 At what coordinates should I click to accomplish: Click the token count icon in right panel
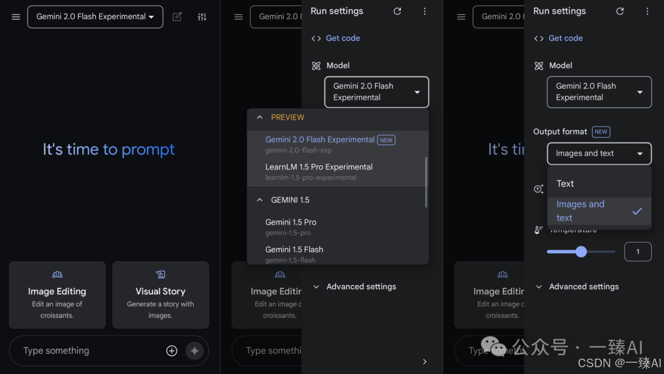tap(539, 189)
